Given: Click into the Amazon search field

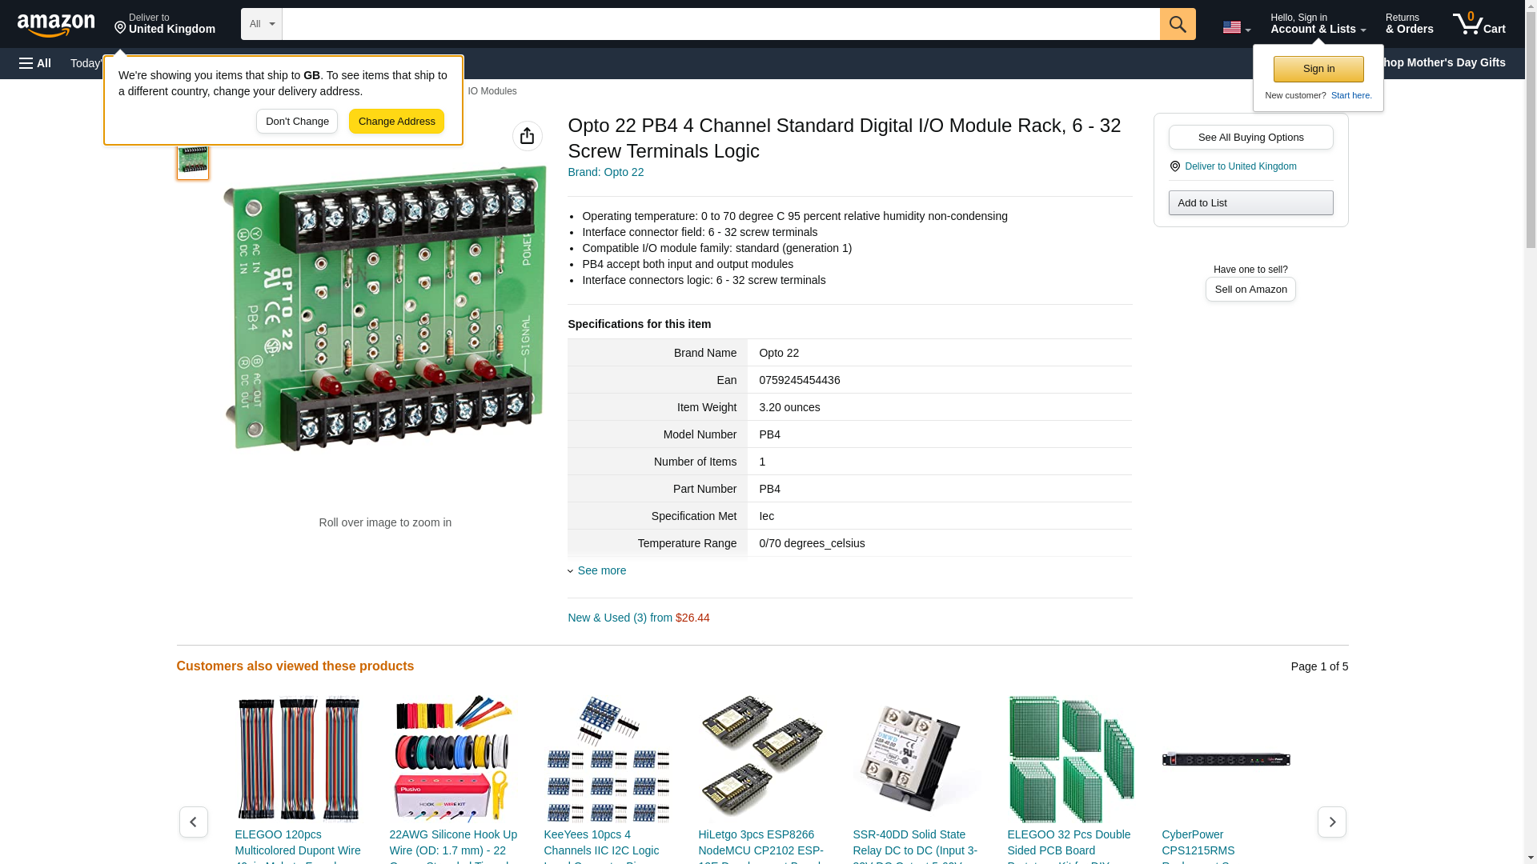Looking at the screenshot, I should coord(720,24).
